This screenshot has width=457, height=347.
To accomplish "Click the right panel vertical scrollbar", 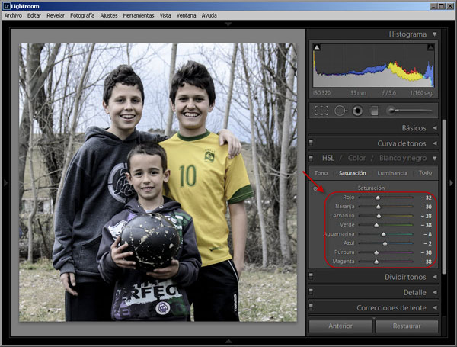I will 444,197.
